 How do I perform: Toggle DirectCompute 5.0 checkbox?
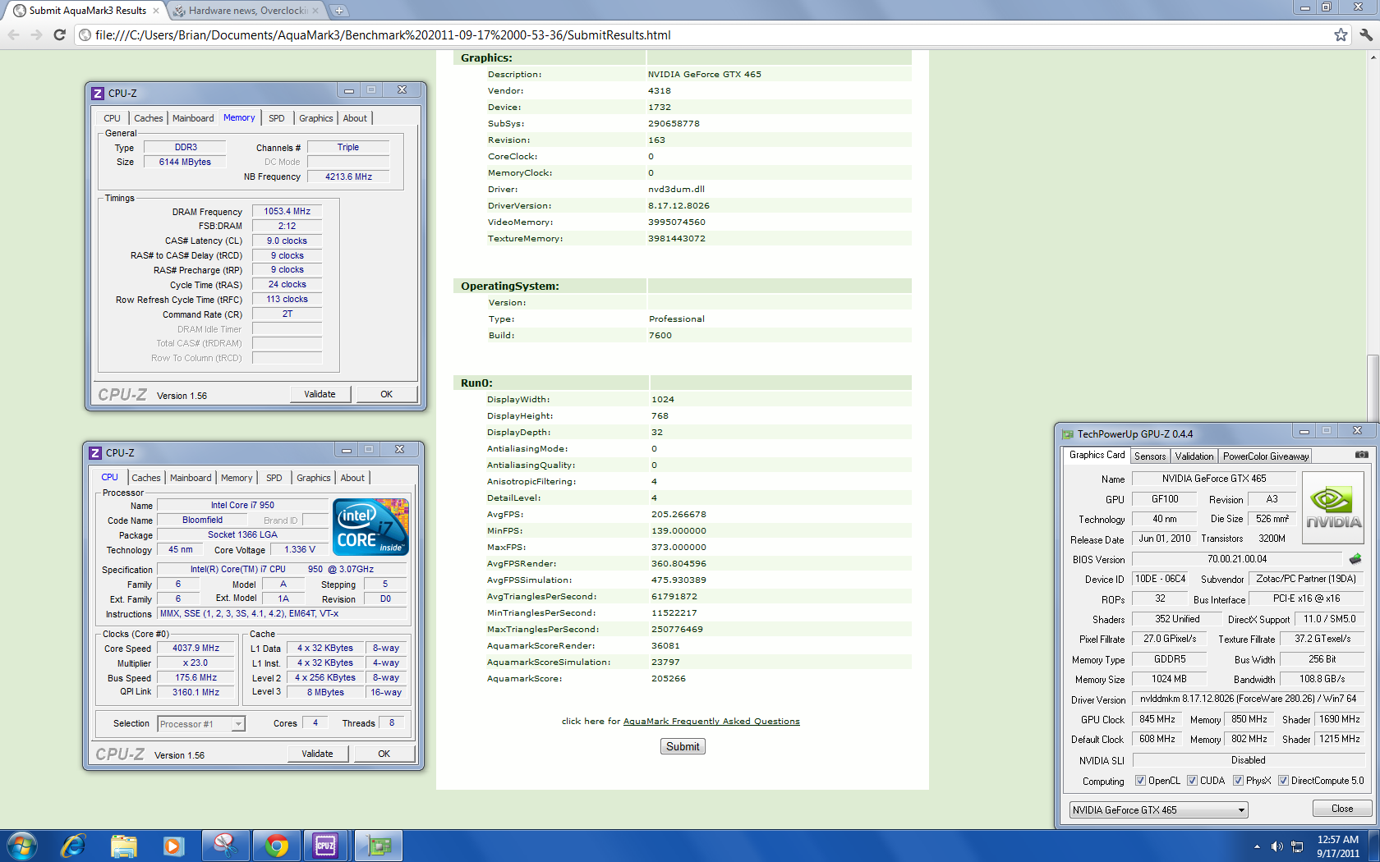tap(1283, 781)
